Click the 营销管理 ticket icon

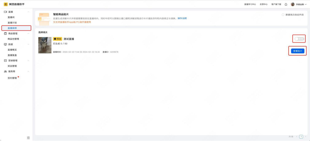[x=5, y=61]
